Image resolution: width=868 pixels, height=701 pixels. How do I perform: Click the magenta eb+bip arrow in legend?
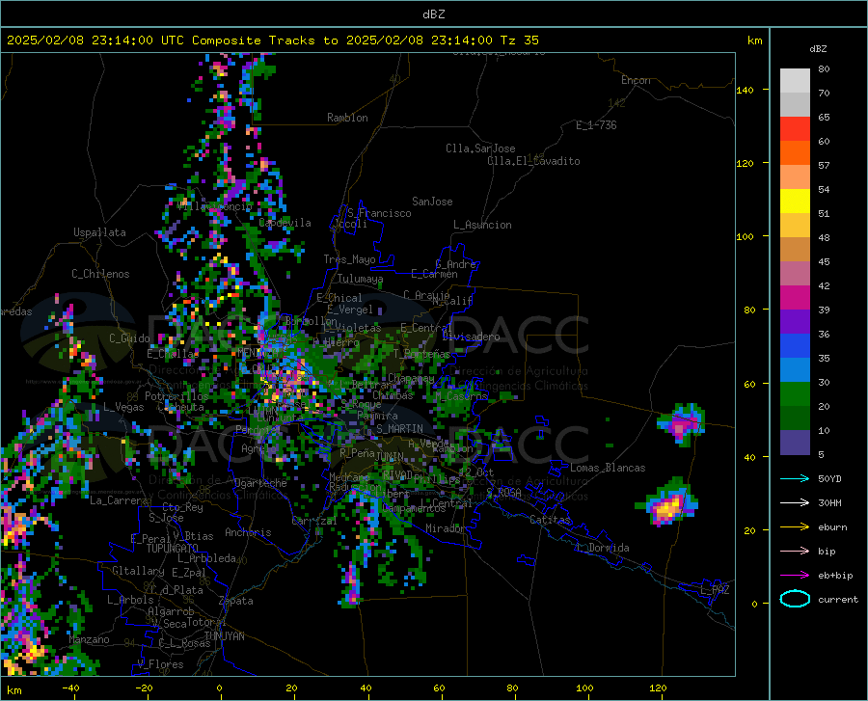(x=795, y=576)
